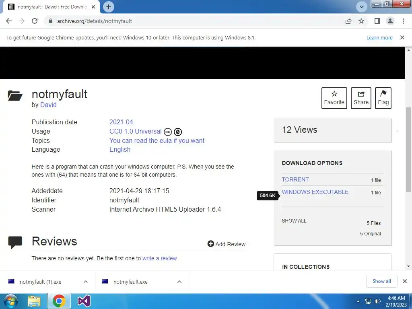
Task: Show hidden system tray icons
Action: 358,301
